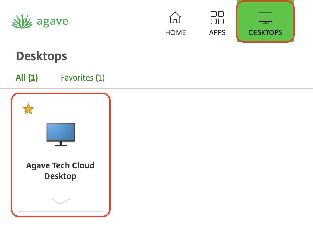Click the word "Desktop" on tile's second line

pos(60,176)
